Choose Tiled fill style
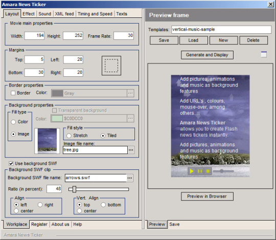Image resolution: width=276 pixels, height=240 pixels. pyautogui.click(x=103, y=136)
